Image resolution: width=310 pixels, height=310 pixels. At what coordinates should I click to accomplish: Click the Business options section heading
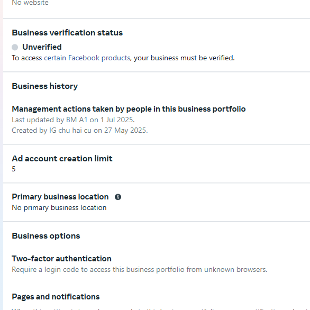(x=46, y=236)
